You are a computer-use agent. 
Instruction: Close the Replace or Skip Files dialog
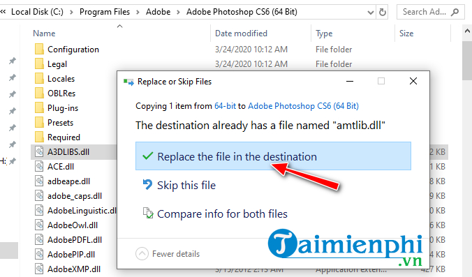(x=413, y=81)
